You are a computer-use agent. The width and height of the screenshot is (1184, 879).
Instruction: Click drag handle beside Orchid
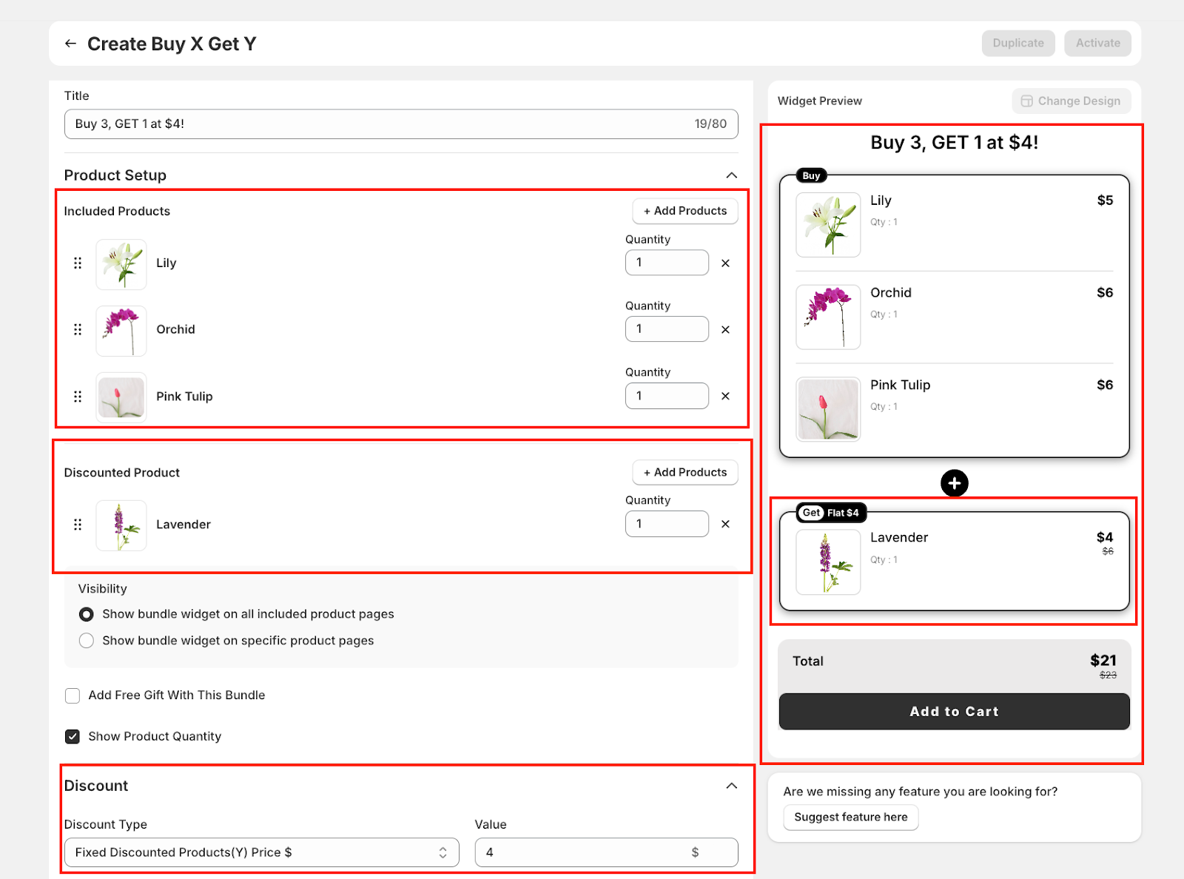(78, 329)
